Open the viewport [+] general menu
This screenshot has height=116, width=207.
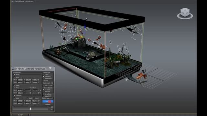(x=12, y=1)
